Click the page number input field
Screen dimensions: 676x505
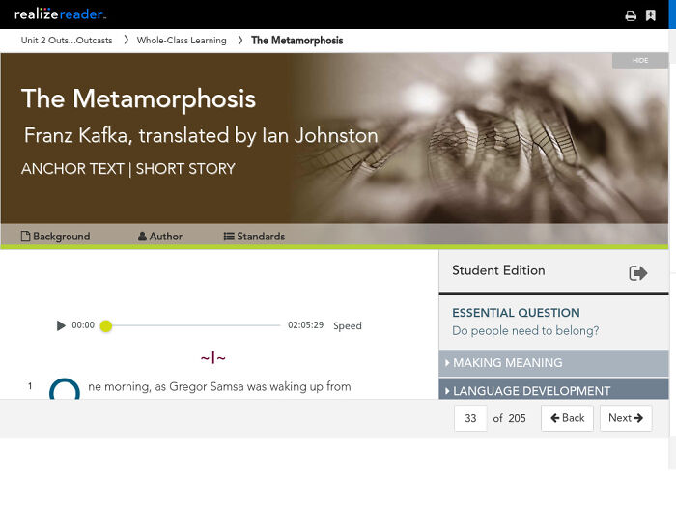[x=470, y=418]
